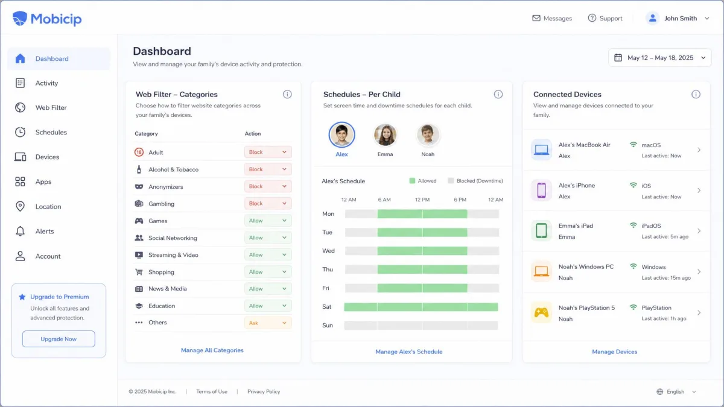Click the calendar icon in the date range picker
Image resolution: width=724 pixels, height=407 pixels.
[x=618, y=58]
